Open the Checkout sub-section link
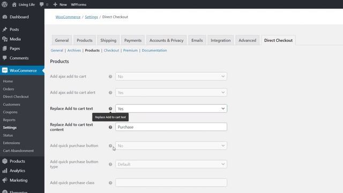This screenshot has height=193, width=343. point(111,50)
